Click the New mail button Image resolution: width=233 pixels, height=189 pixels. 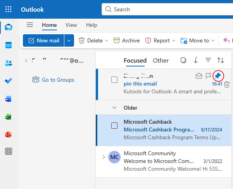(x=43, y=40)
